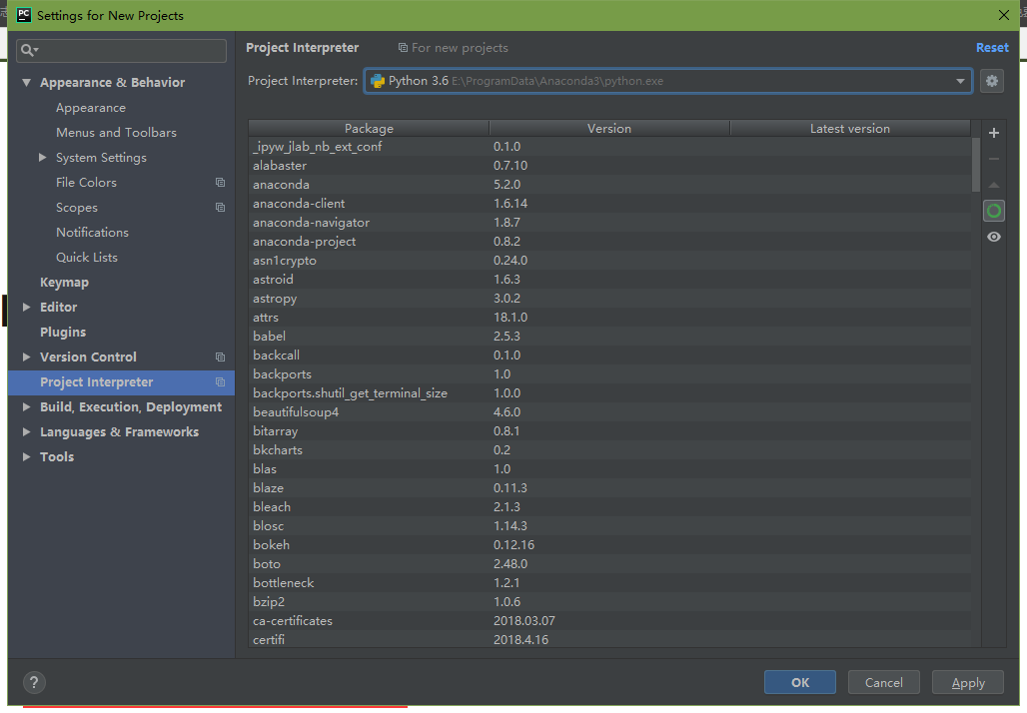Screen dimensions: 1027x713
Task: Click the green Conda circle icon
Action: click(x=994, y=211)
